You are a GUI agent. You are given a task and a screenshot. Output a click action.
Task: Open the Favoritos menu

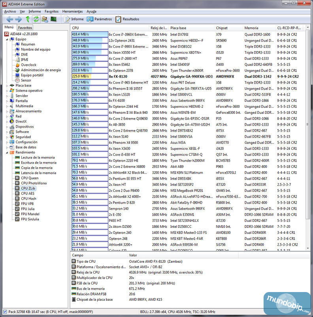tap(52, 11)
